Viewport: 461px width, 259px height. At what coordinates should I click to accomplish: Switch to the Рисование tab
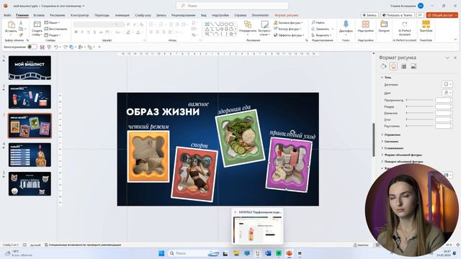(58, 15)
